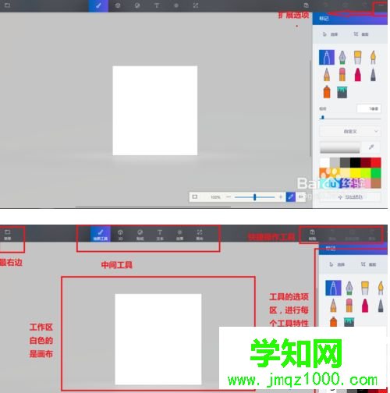Screen dimensions: 390x393
Task: Choose Crop tool in lower sidebar
Action: (368, 264)
